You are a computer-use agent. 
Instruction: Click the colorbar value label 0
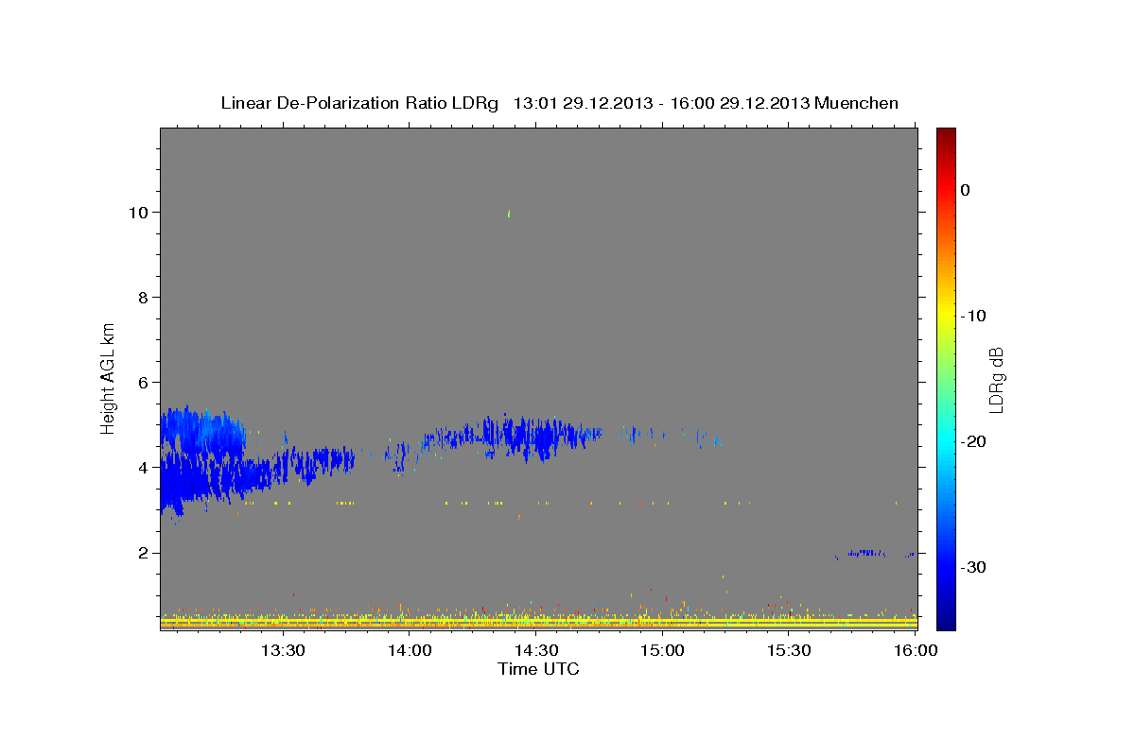point(966,190)
